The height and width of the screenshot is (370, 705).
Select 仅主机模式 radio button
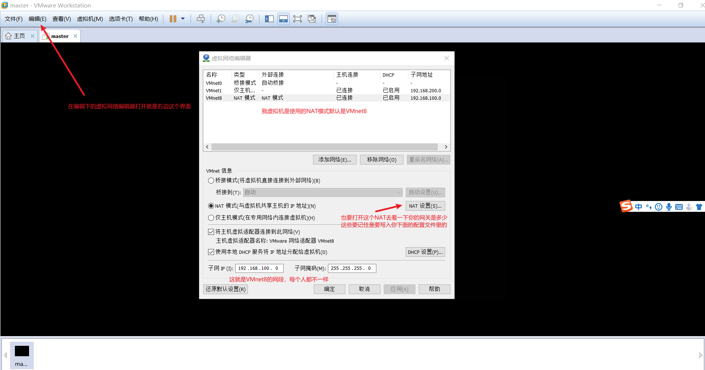click(x=211, y=218)
